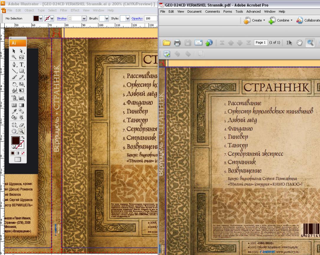
Task: Select the Gradient tool in toolbox
Action: click(21, 105)
